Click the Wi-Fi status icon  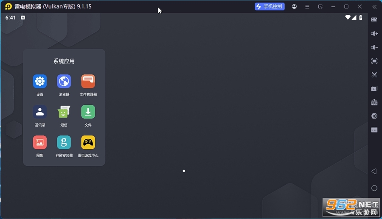pos(348,17)
